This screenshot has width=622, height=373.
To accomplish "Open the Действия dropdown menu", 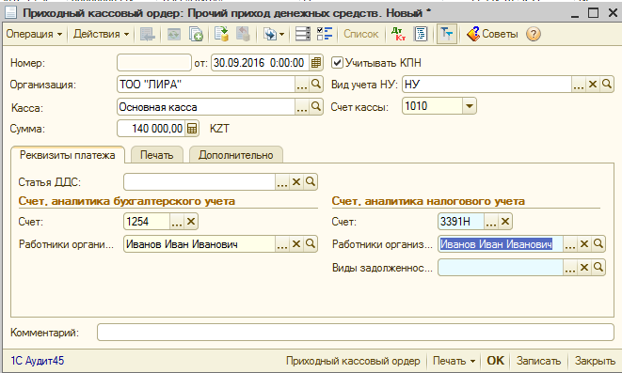I will coord(101,34).
